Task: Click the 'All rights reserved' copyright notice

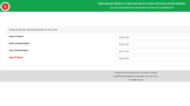Action: pyautogui.click(x=136, y=80)
